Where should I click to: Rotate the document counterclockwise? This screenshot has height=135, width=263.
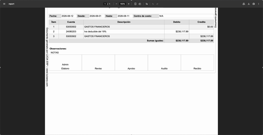140,4
